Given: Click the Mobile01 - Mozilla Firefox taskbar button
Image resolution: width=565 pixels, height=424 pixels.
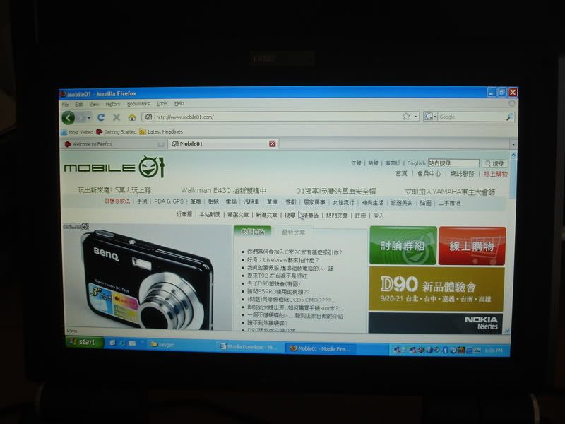Looking at the screenshot, I should click(x=321, y=348).
